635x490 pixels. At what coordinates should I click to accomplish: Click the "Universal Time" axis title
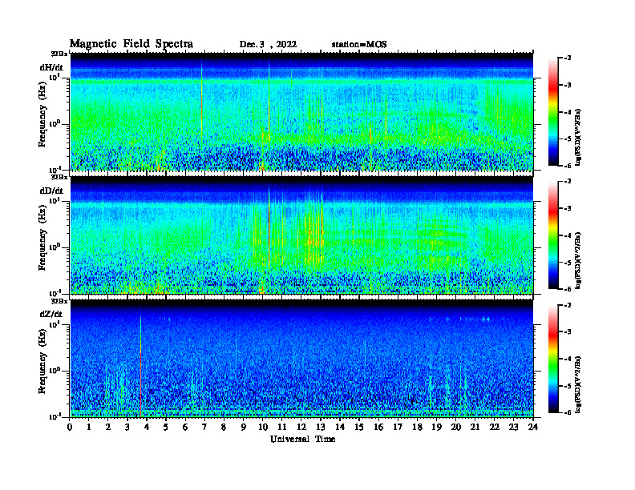coord(302,439)
